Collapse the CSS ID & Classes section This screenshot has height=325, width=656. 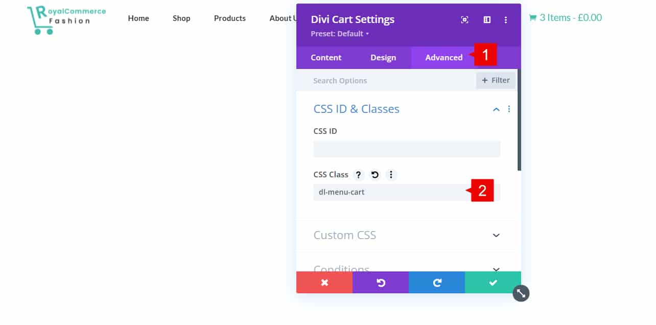click(x=496, y=109)
